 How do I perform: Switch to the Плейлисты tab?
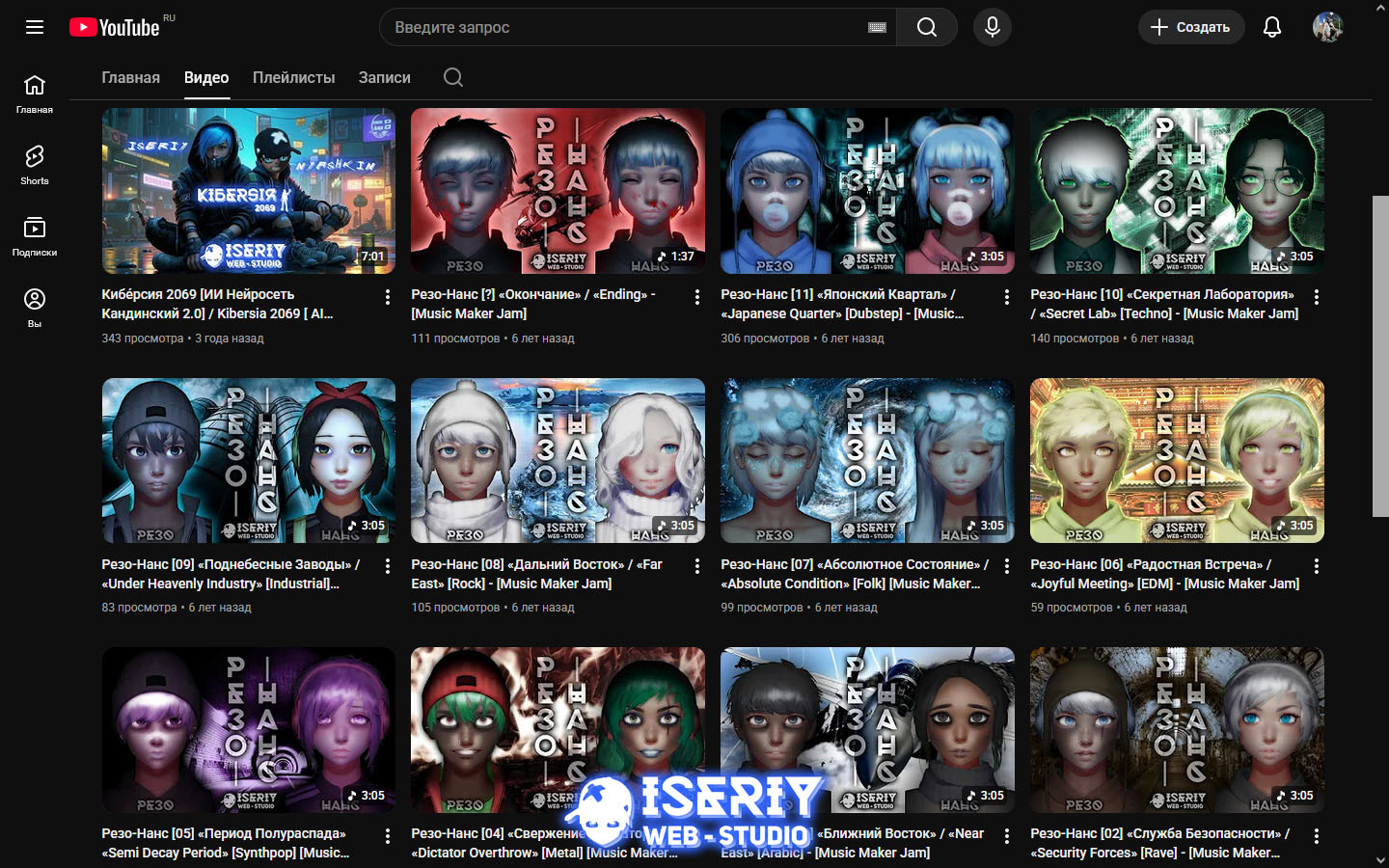[x=293, y=77]
